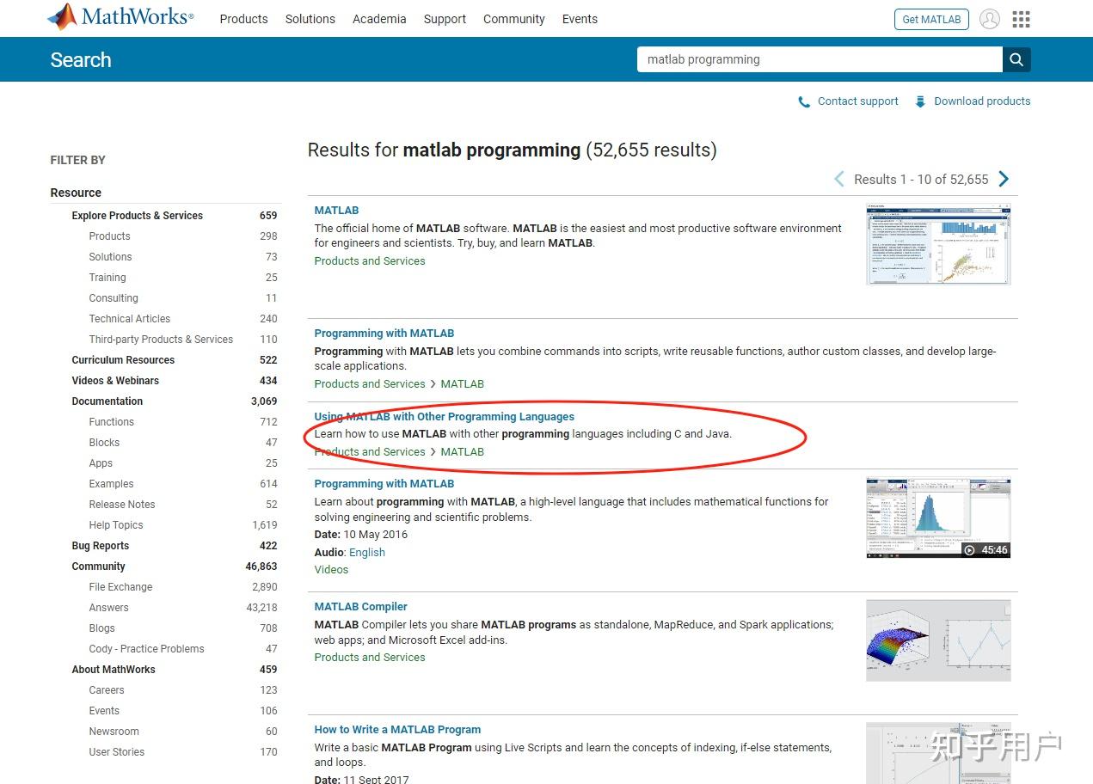1093x784 pixels.
Task: Click the phone icon beside Contact support
Action: coord(804,101)
